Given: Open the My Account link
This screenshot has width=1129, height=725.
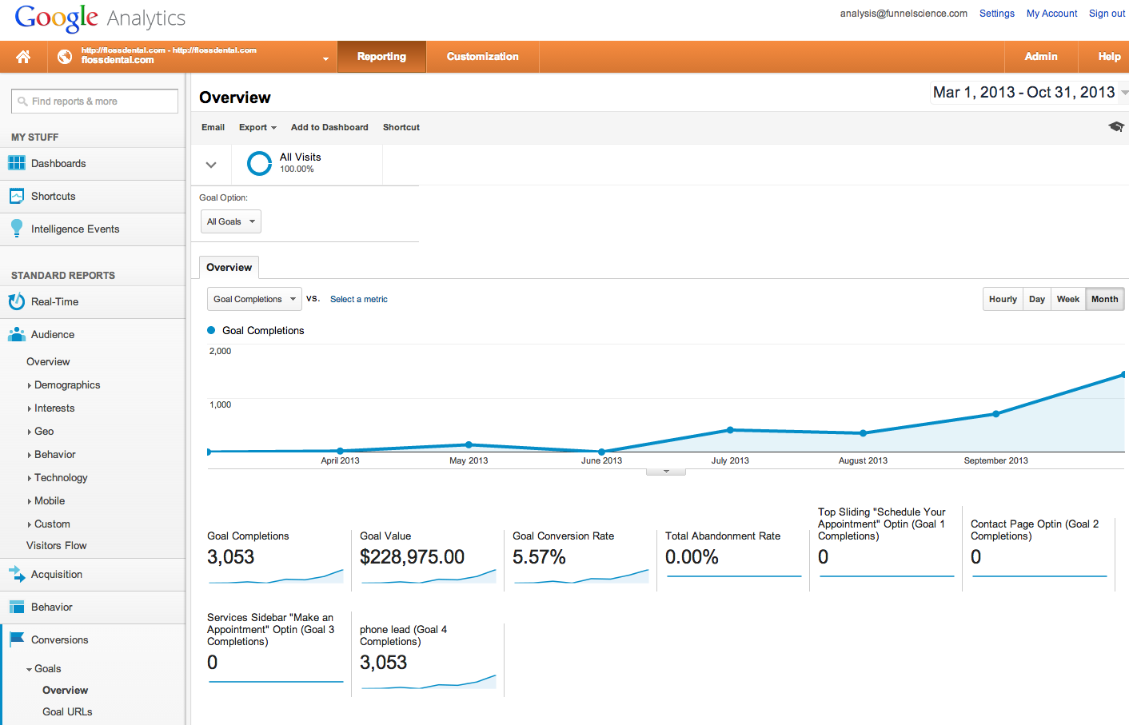Looking at the screenshot, I should 1052,14.
